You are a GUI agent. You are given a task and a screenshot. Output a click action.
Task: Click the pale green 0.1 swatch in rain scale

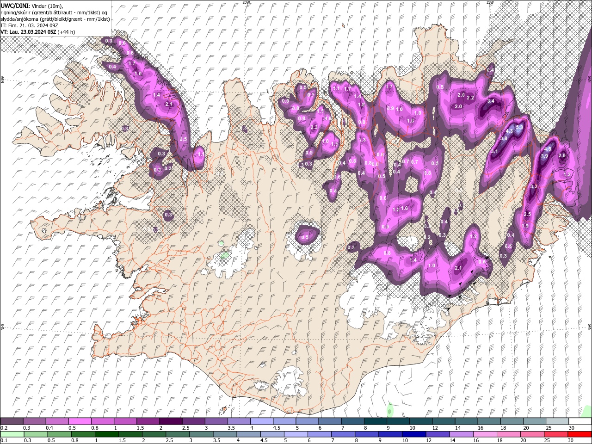pyautogui.click(x=12, y=434)
